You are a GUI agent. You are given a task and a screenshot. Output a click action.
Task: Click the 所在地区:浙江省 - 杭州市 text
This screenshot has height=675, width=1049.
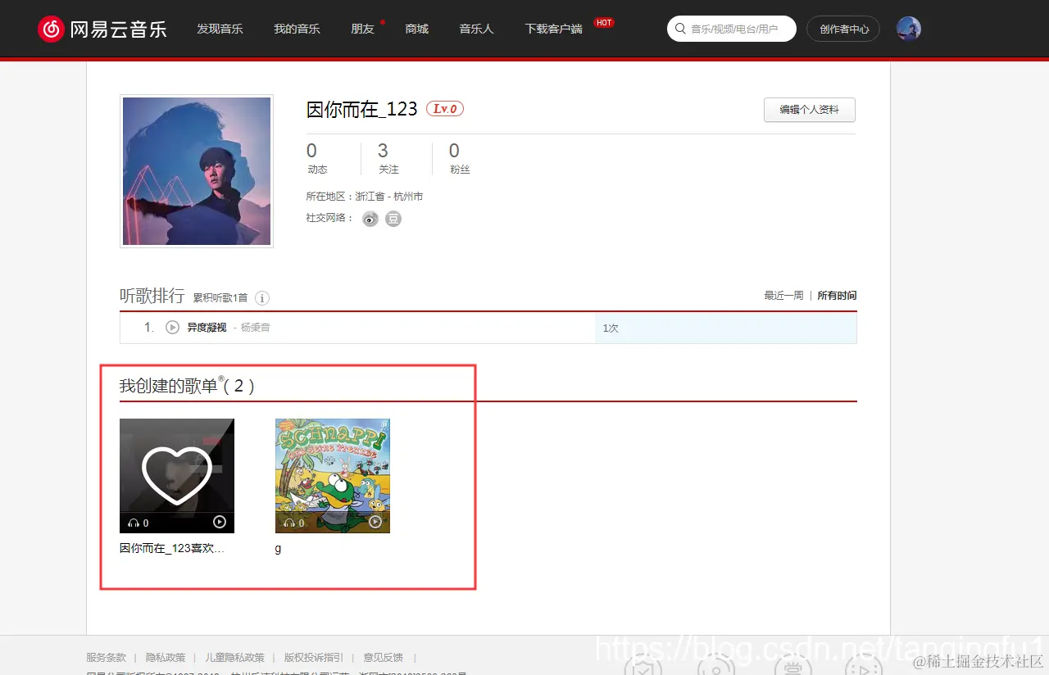click(x=365, y=197)
